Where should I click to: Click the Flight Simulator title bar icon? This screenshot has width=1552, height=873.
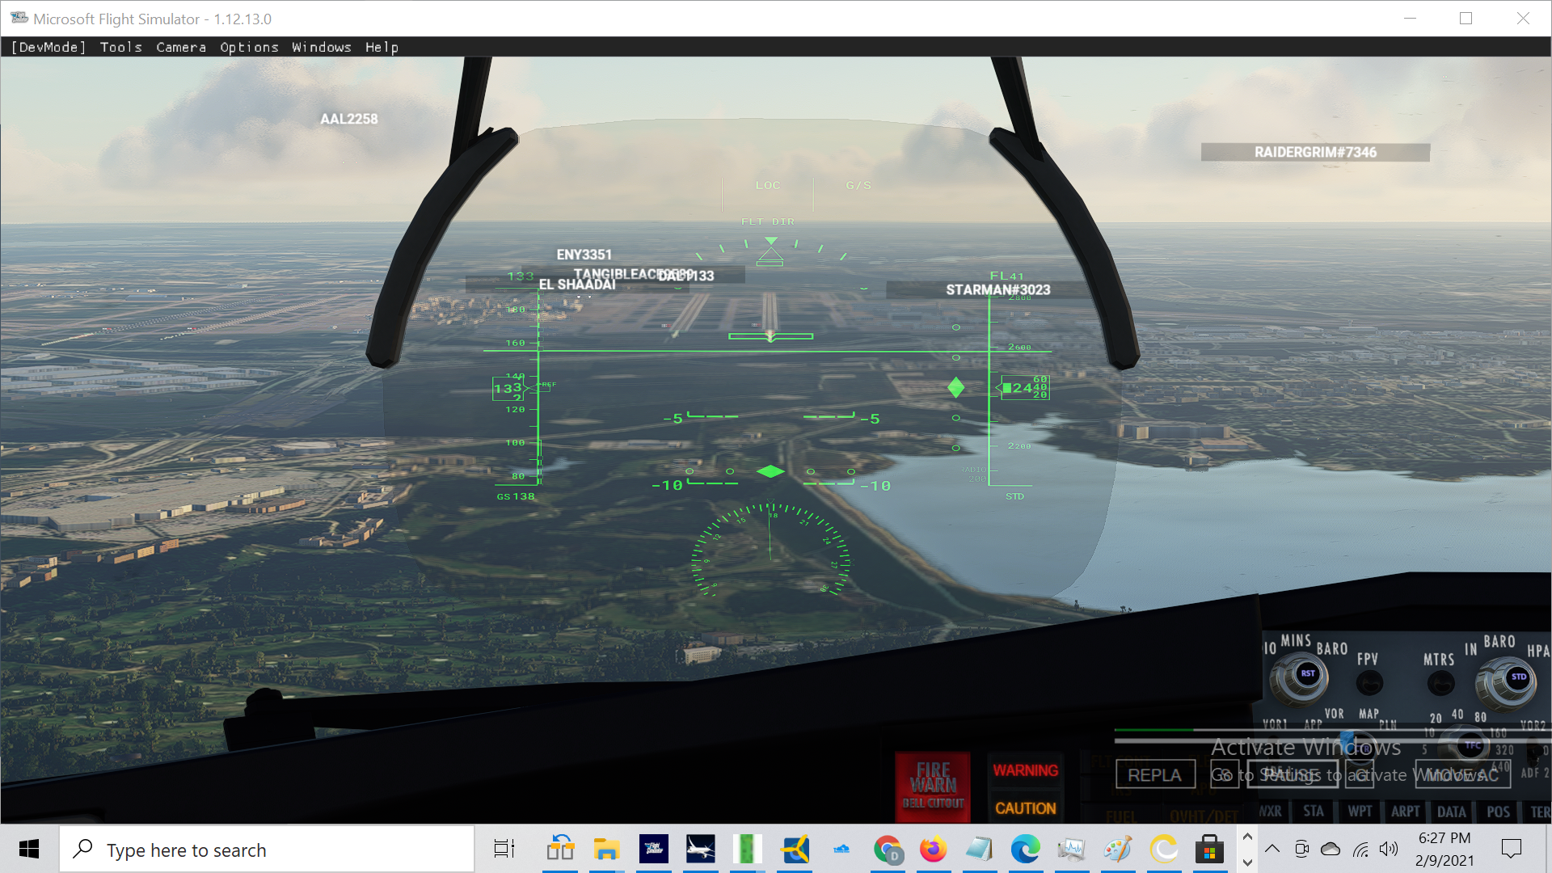(x=19, y=18)
